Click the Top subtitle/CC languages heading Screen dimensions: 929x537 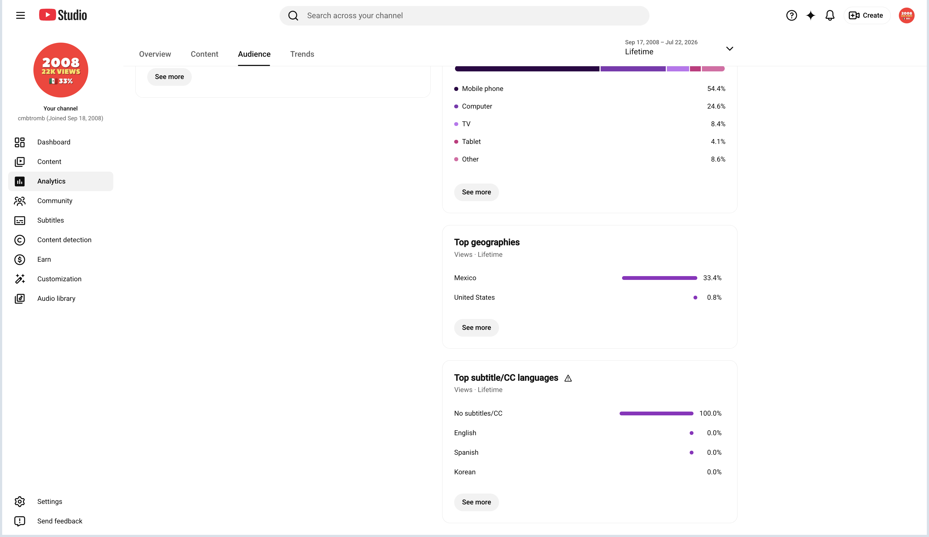tap(506, 378)
